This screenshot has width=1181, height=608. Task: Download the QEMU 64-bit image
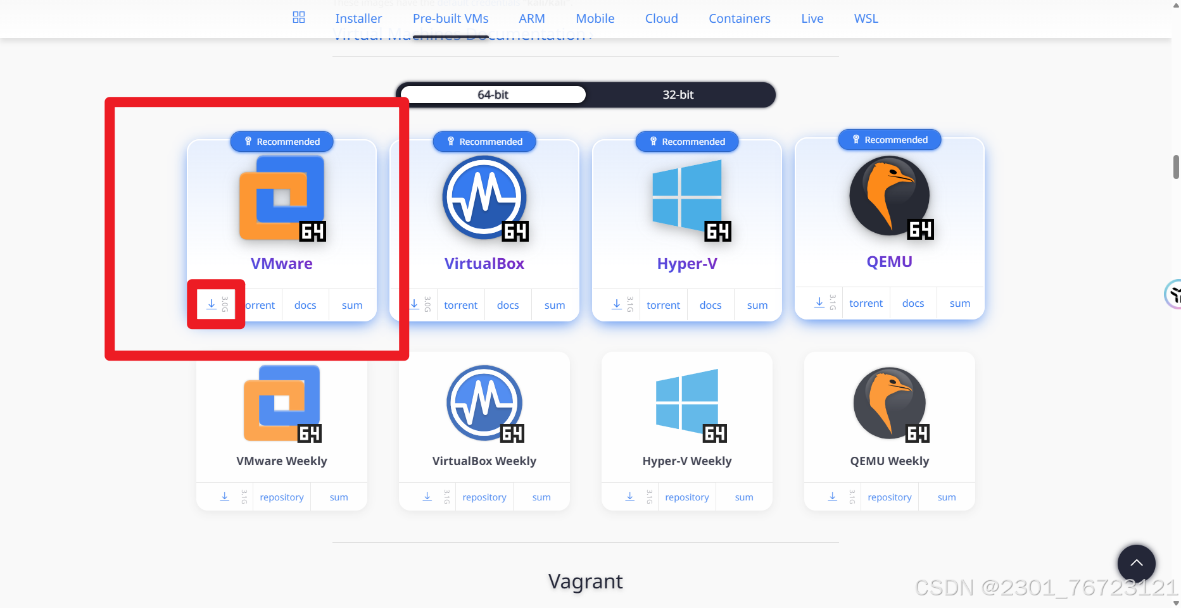click(819, 302)
